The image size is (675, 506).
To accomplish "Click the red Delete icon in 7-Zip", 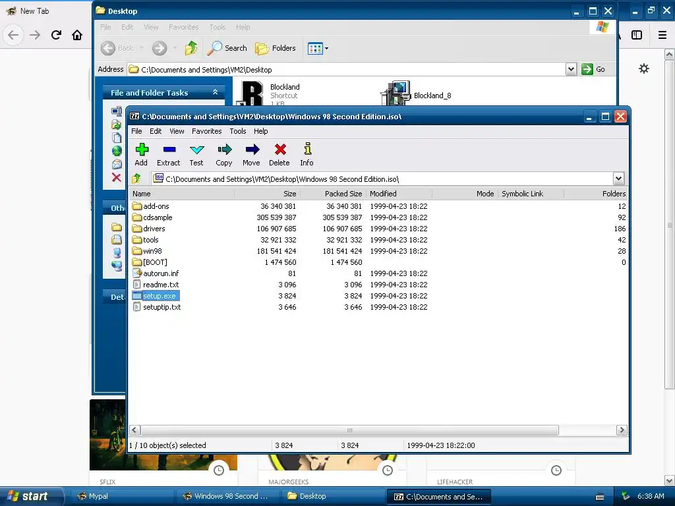I will (x=279, y=155).
